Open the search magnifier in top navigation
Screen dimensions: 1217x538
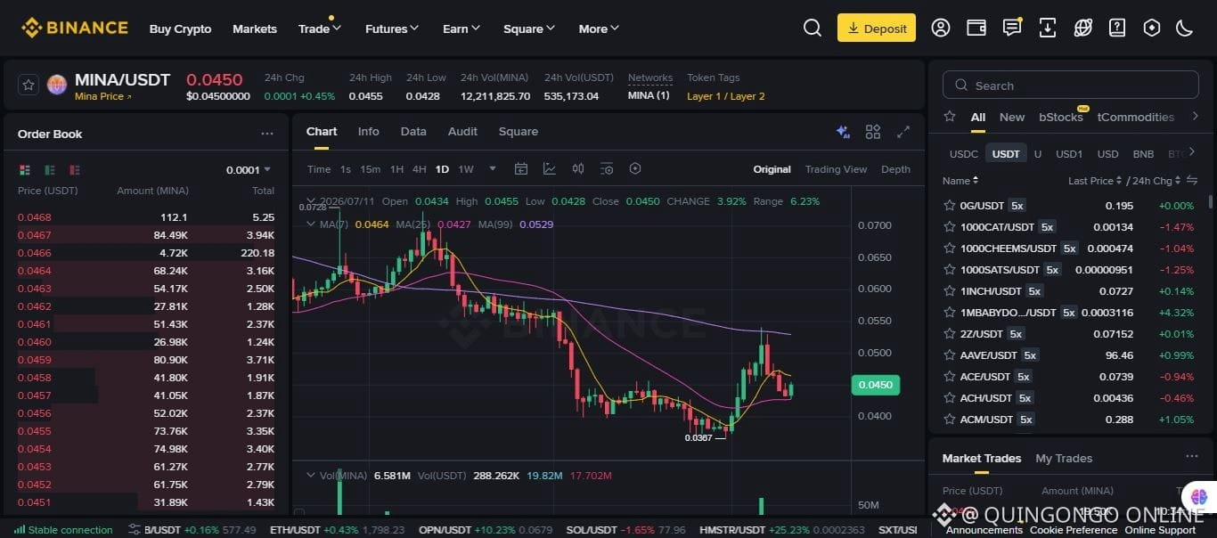(x=813, y=28)
